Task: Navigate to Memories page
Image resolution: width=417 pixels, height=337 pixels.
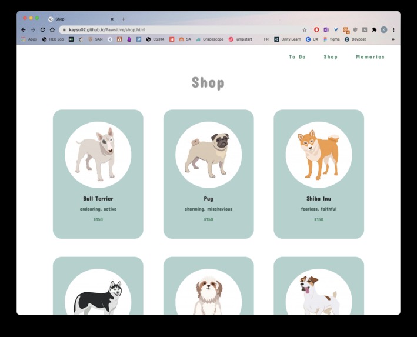Action: (x=370, y=57)
